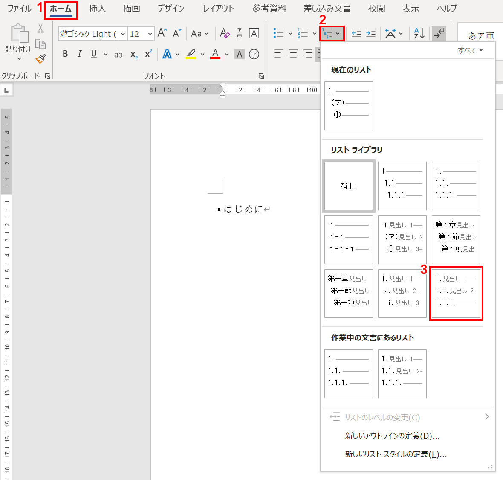Screen dimensions: 503x480
Task: Click the Asian layout character scaling icon
Action: point(390,33)
